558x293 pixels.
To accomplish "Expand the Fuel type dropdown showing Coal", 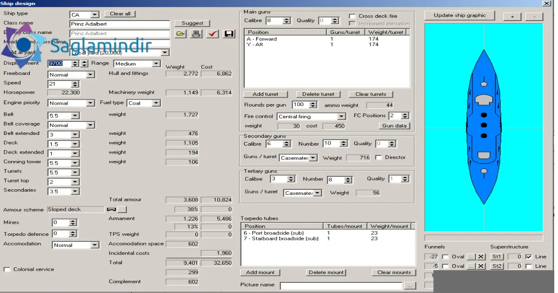I will click(156, 103).
